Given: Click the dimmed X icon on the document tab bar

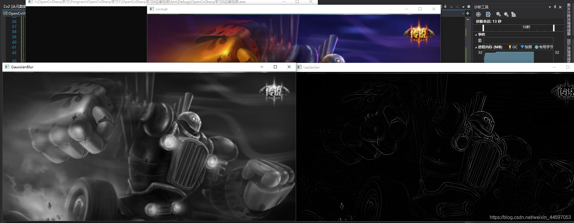Looking at the screenshot, I should click(x=457, y=7).
